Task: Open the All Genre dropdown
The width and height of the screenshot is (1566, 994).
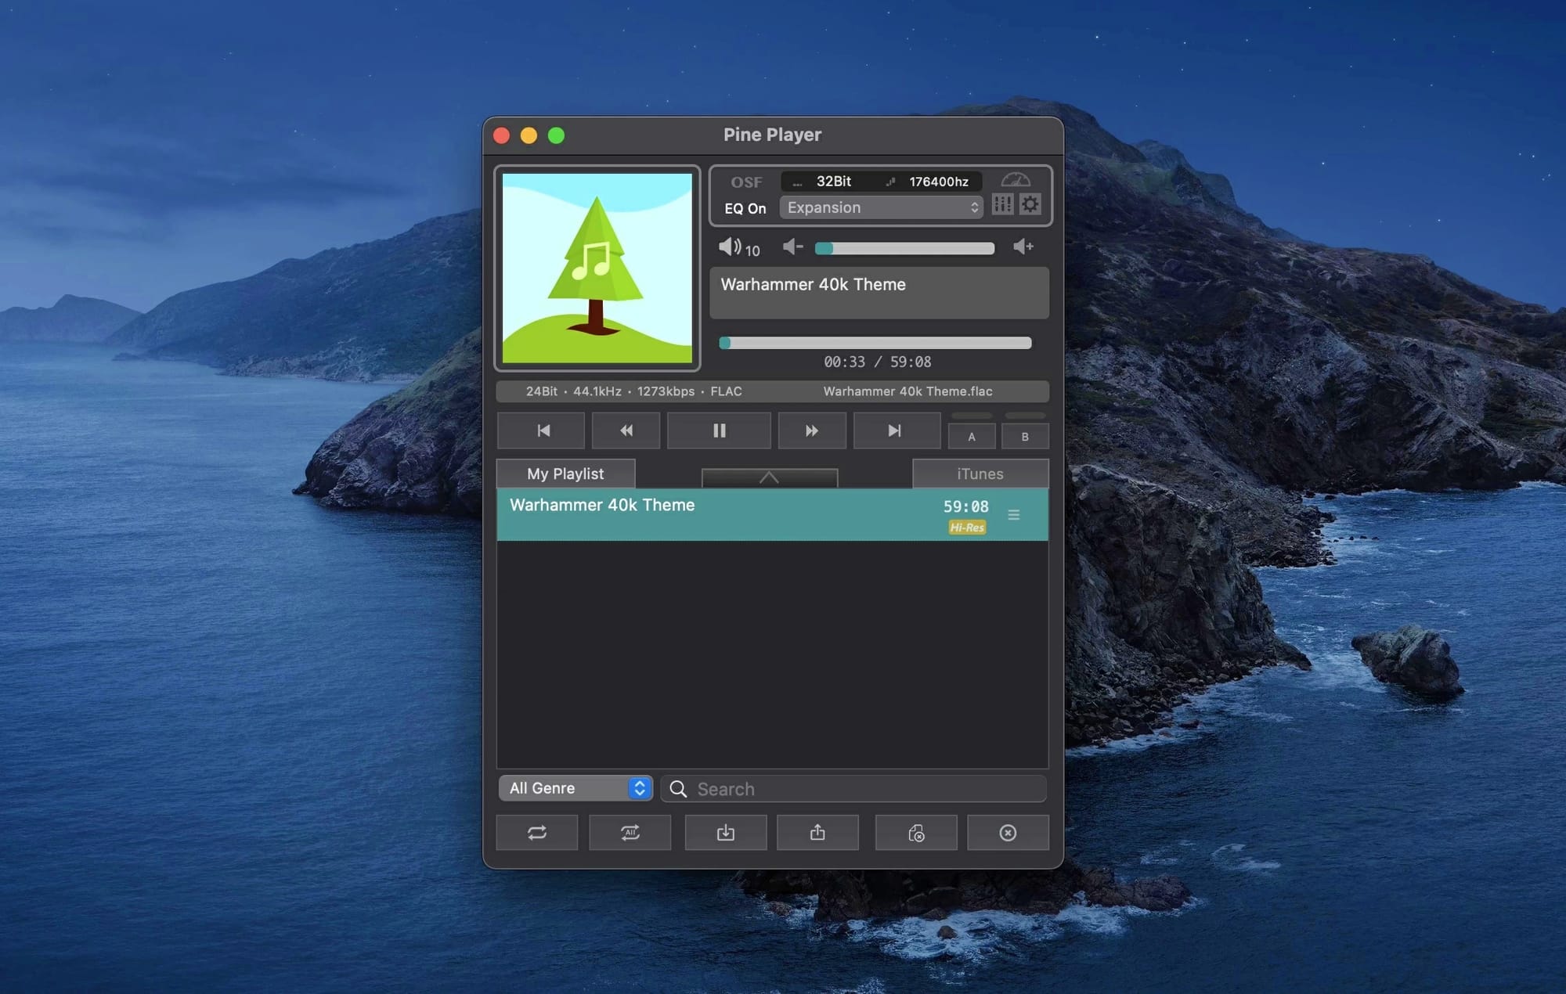Action: [x=575, y=788]
